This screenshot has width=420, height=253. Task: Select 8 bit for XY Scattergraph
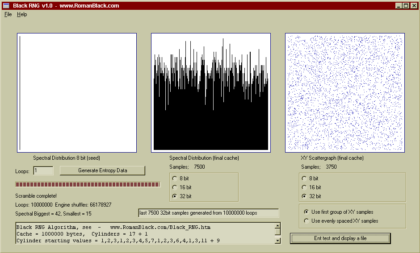tap(305, 178)
